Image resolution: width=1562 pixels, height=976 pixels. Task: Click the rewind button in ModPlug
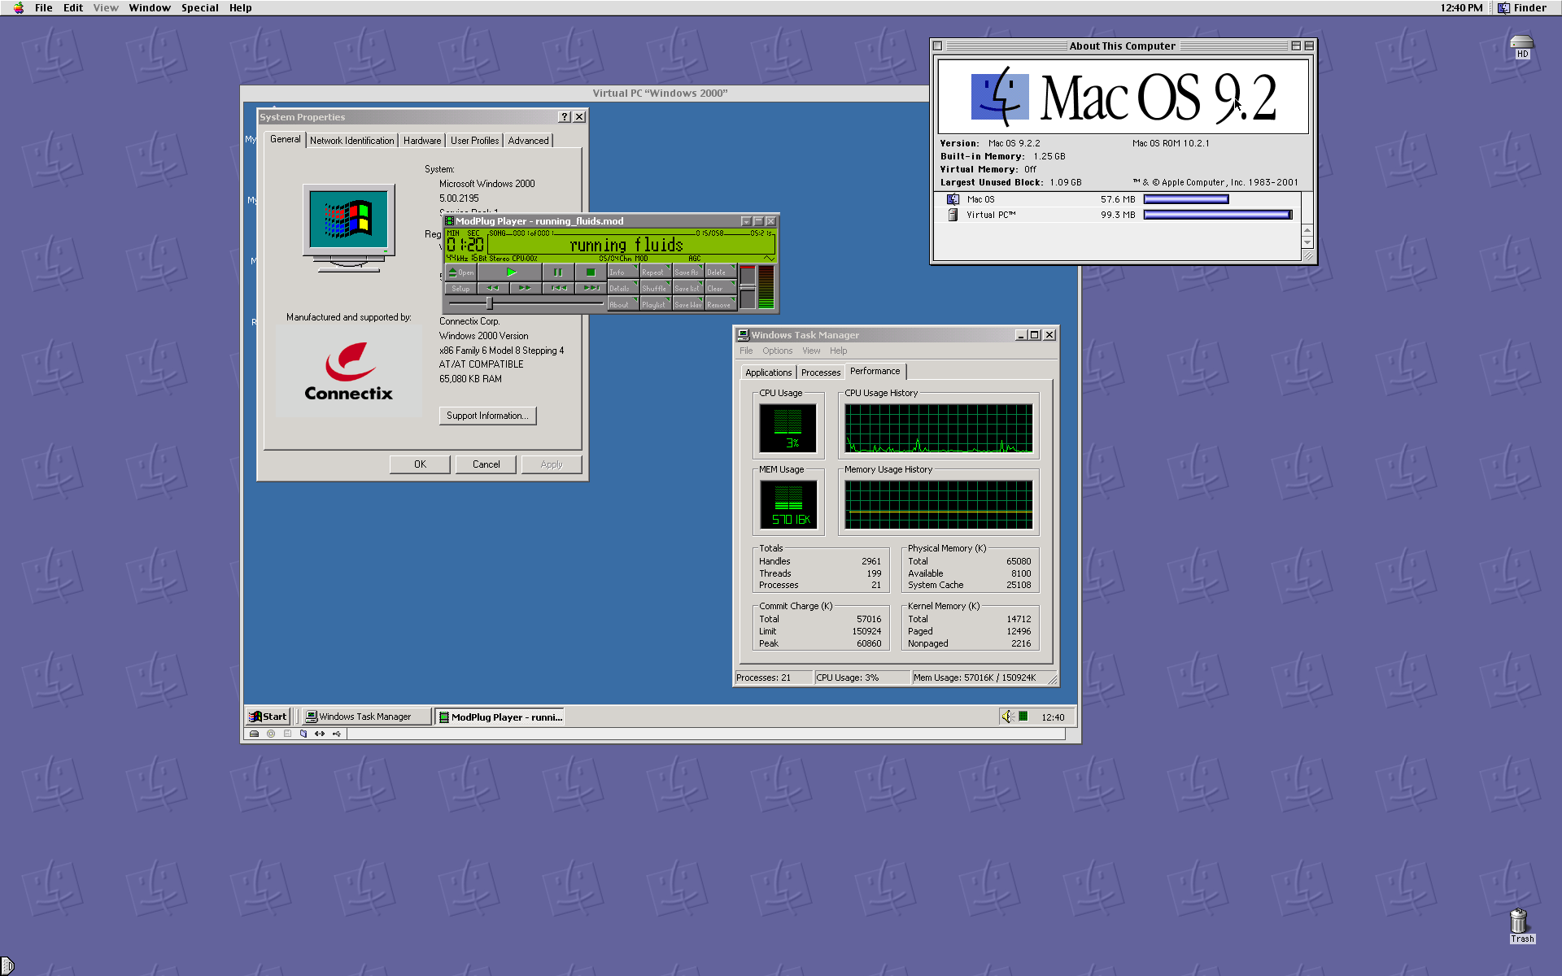[x=493, y=288]
